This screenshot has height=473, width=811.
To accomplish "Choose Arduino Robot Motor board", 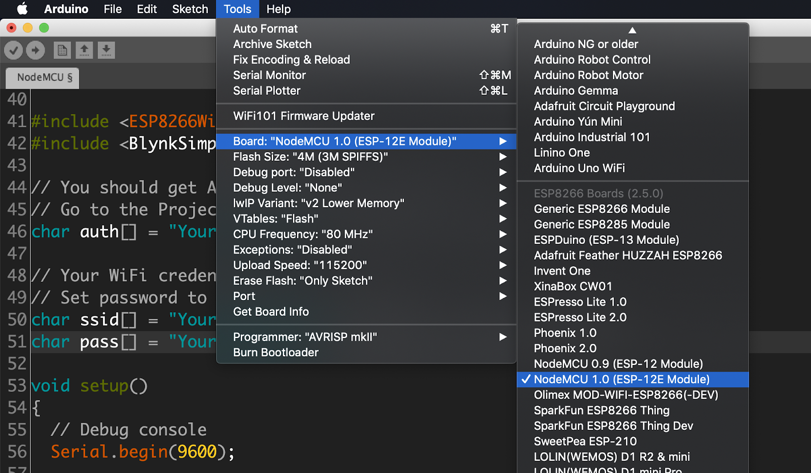I will click(x=633, y=76).
